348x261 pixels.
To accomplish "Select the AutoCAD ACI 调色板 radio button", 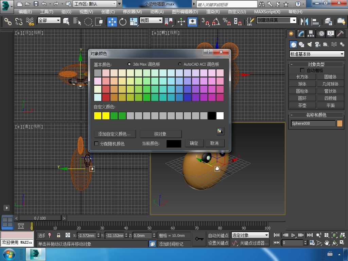I will (x=180, y=64).
